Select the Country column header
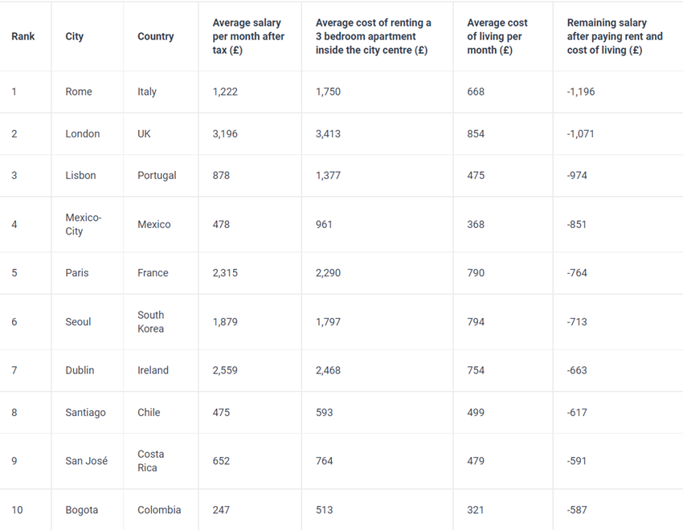683x530 pixels. (x=156, y=37)
